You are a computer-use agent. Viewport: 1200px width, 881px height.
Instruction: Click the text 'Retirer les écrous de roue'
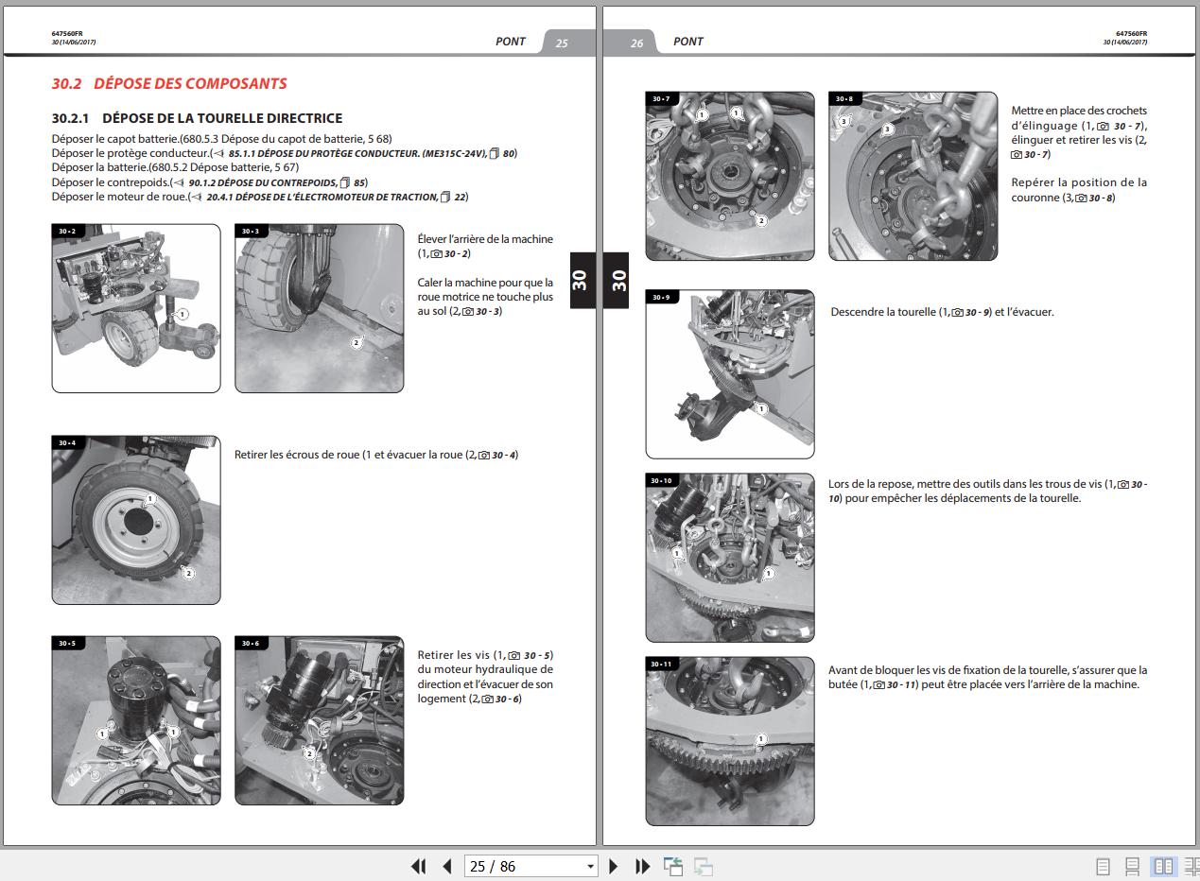[x=297, y=455]
